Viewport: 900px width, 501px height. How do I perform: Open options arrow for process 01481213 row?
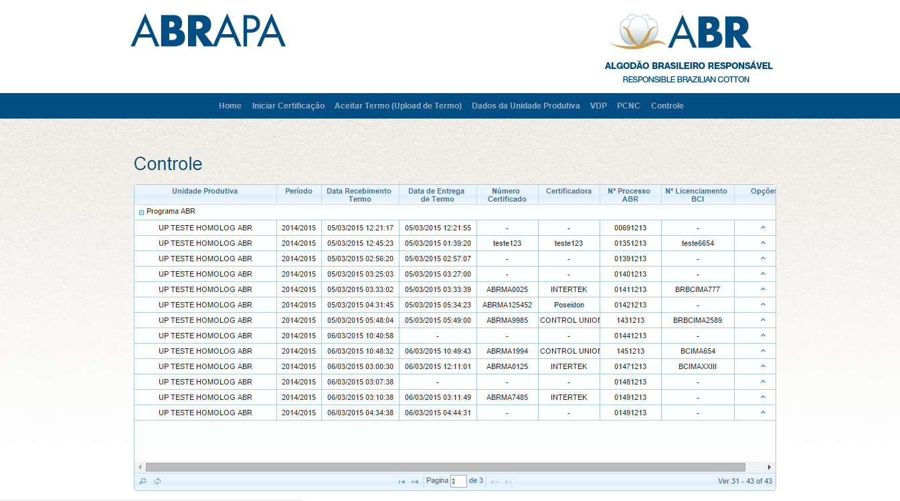pyautogui.click(x=763, y=382)
